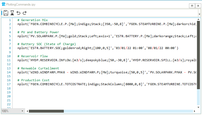The height and width of the screenshot is (115, 202).
Task: Click the hourglass run icon
Action: (12, 13)
